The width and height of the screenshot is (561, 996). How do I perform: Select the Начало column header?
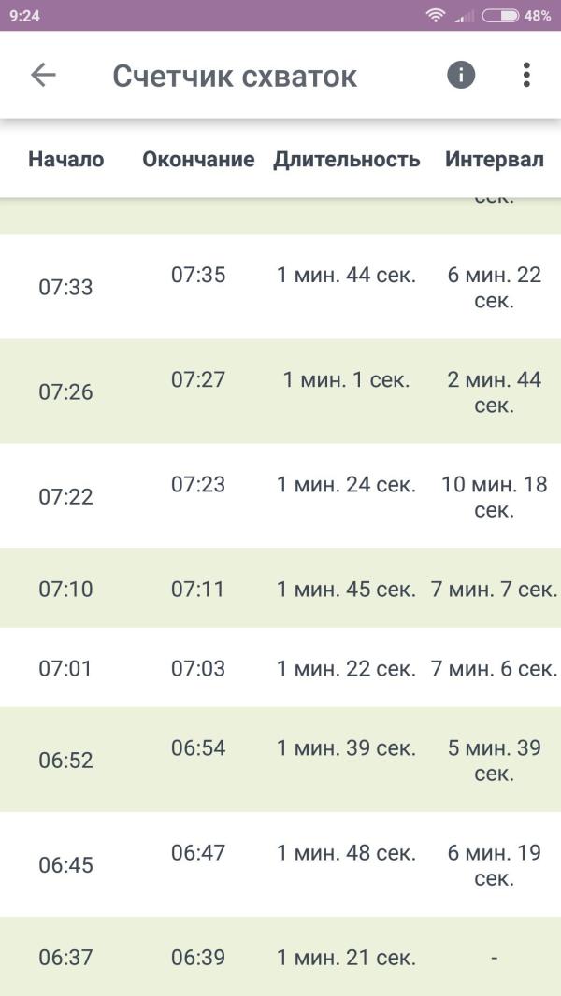pos(66,159)
